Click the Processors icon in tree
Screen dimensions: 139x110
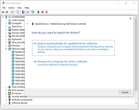(9, 93)
